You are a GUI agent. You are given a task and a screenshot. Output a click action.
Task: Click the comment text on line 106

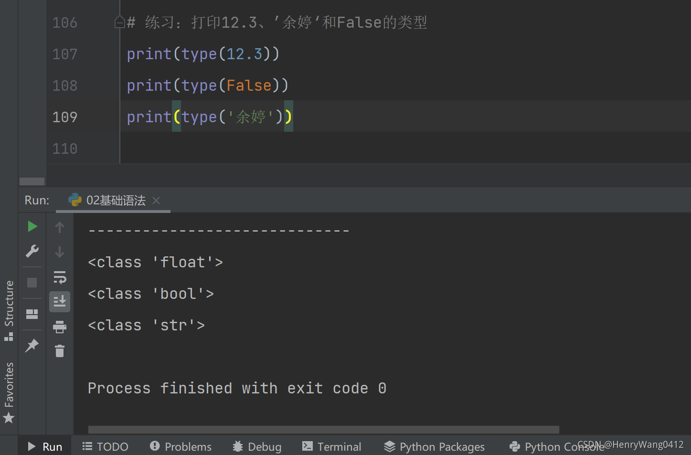(277, 22)
